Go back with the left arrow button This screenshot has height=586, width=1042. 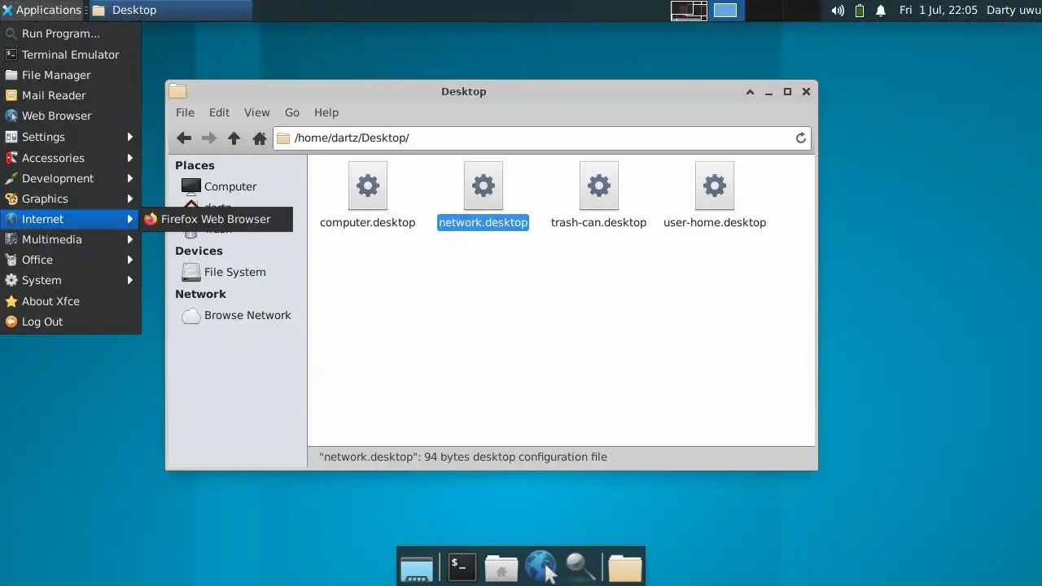pyautogui.click(x=184, y=138)
